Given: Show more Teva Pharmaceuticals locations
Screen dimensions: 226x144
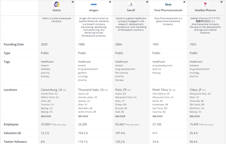Looking at the screenshot, I should [157, 116].
